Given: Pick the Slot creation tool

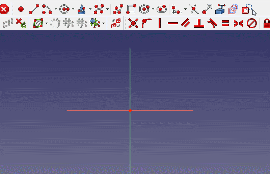Looking at the screenshot, I should (x=162, y=9).
